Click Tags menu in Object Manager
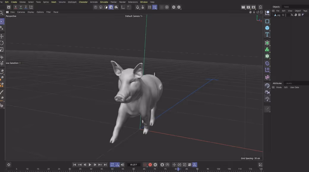 (x=305, y=11)
